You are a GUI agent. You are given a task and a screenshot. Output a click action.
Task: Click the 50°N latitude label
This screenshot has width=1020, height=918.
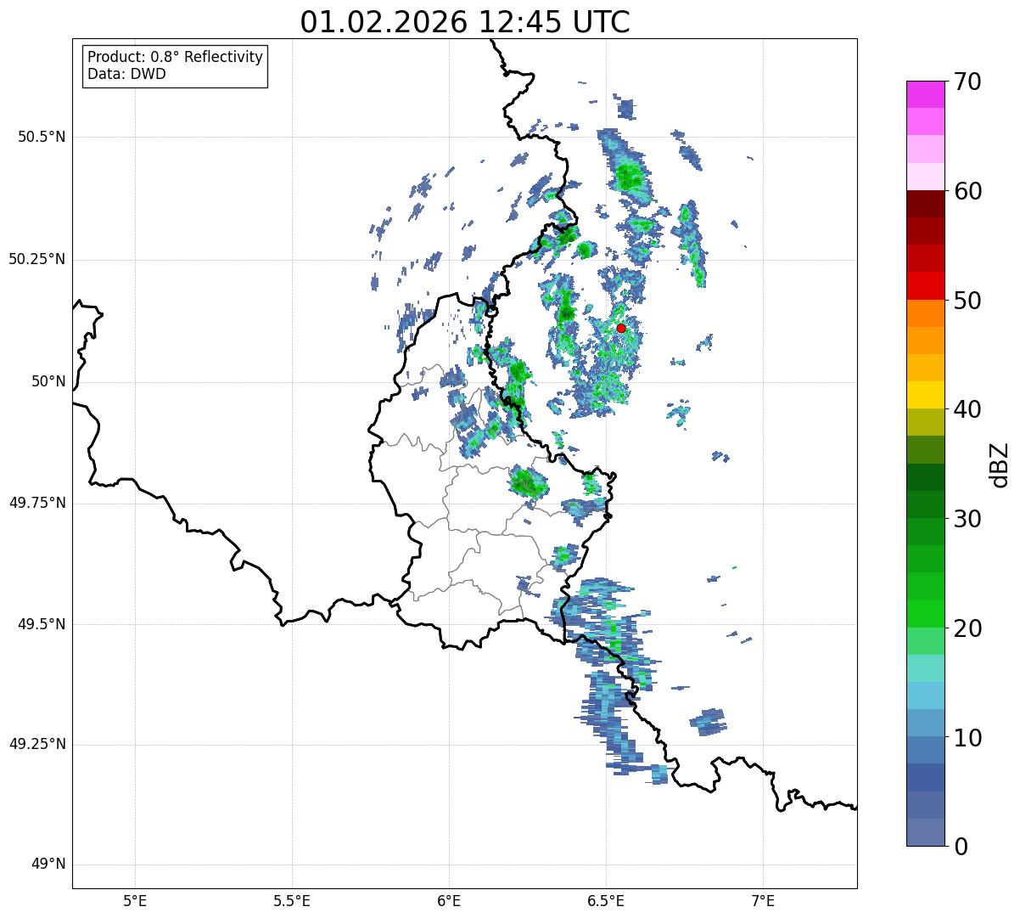click(49, 381)
